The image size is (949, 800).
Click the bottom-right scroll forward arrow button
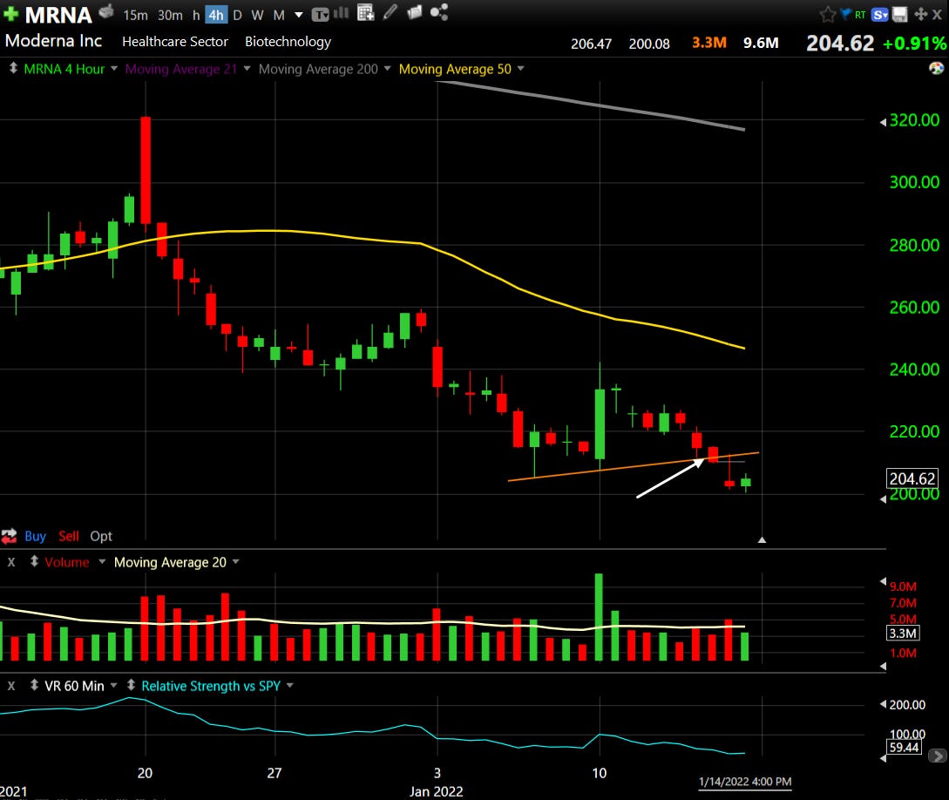pyautogui.click(x=938, y=756)
